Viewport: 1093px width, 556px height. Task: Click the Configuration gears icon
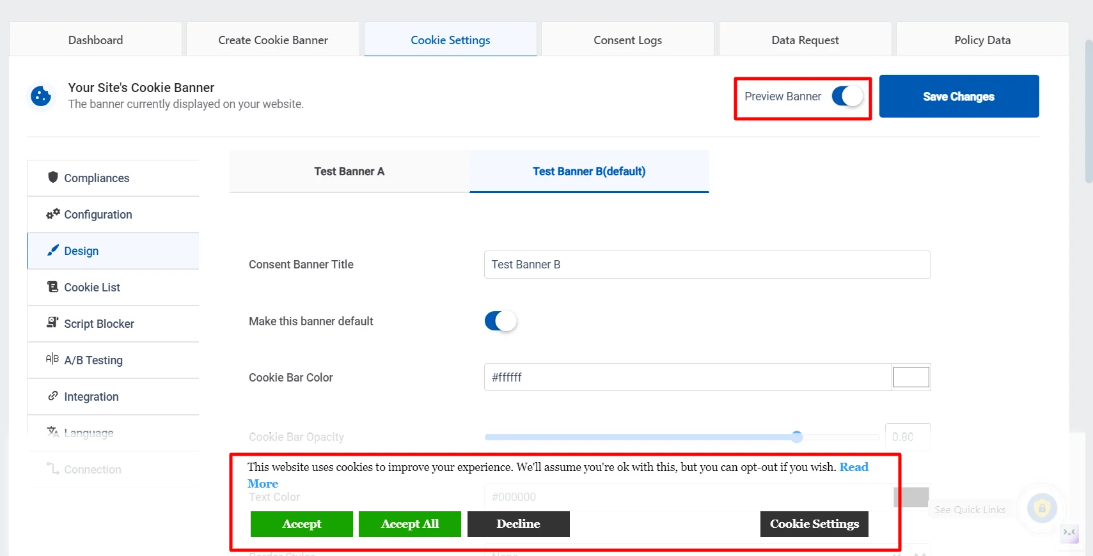click(53, 213)
